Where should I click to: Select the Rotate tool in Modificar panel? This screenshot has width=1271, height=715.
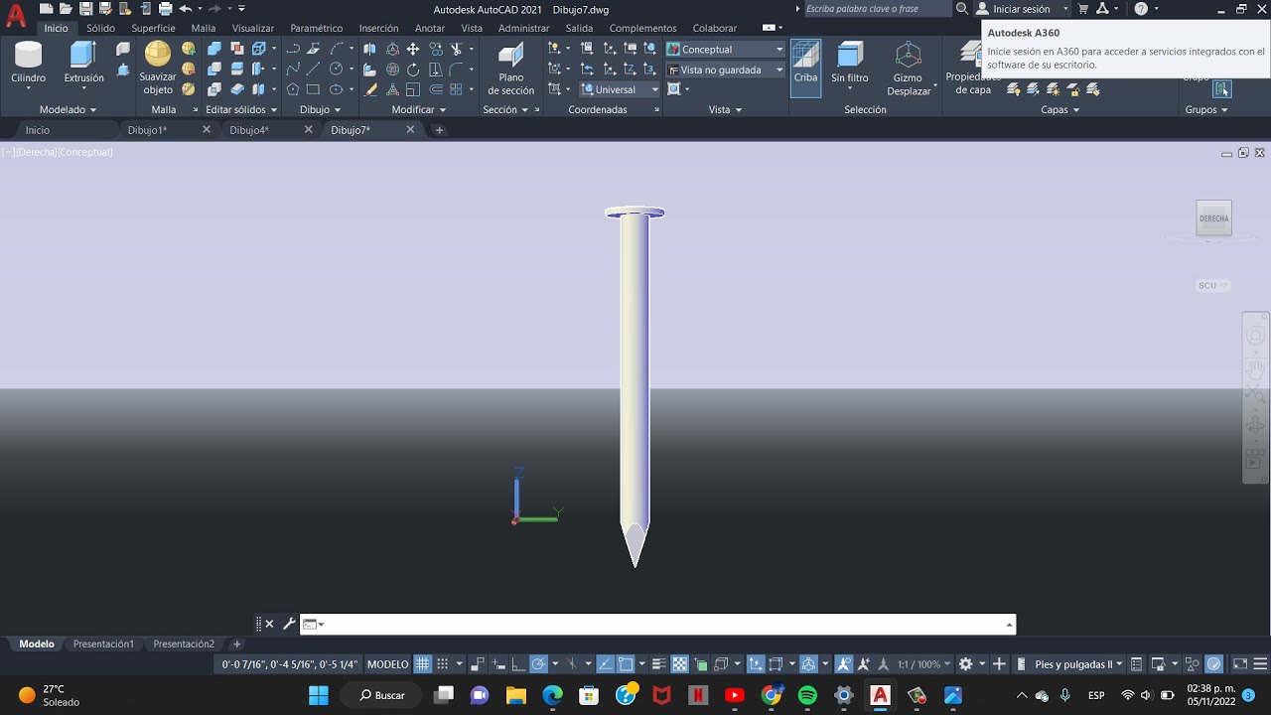click(413, 70)
